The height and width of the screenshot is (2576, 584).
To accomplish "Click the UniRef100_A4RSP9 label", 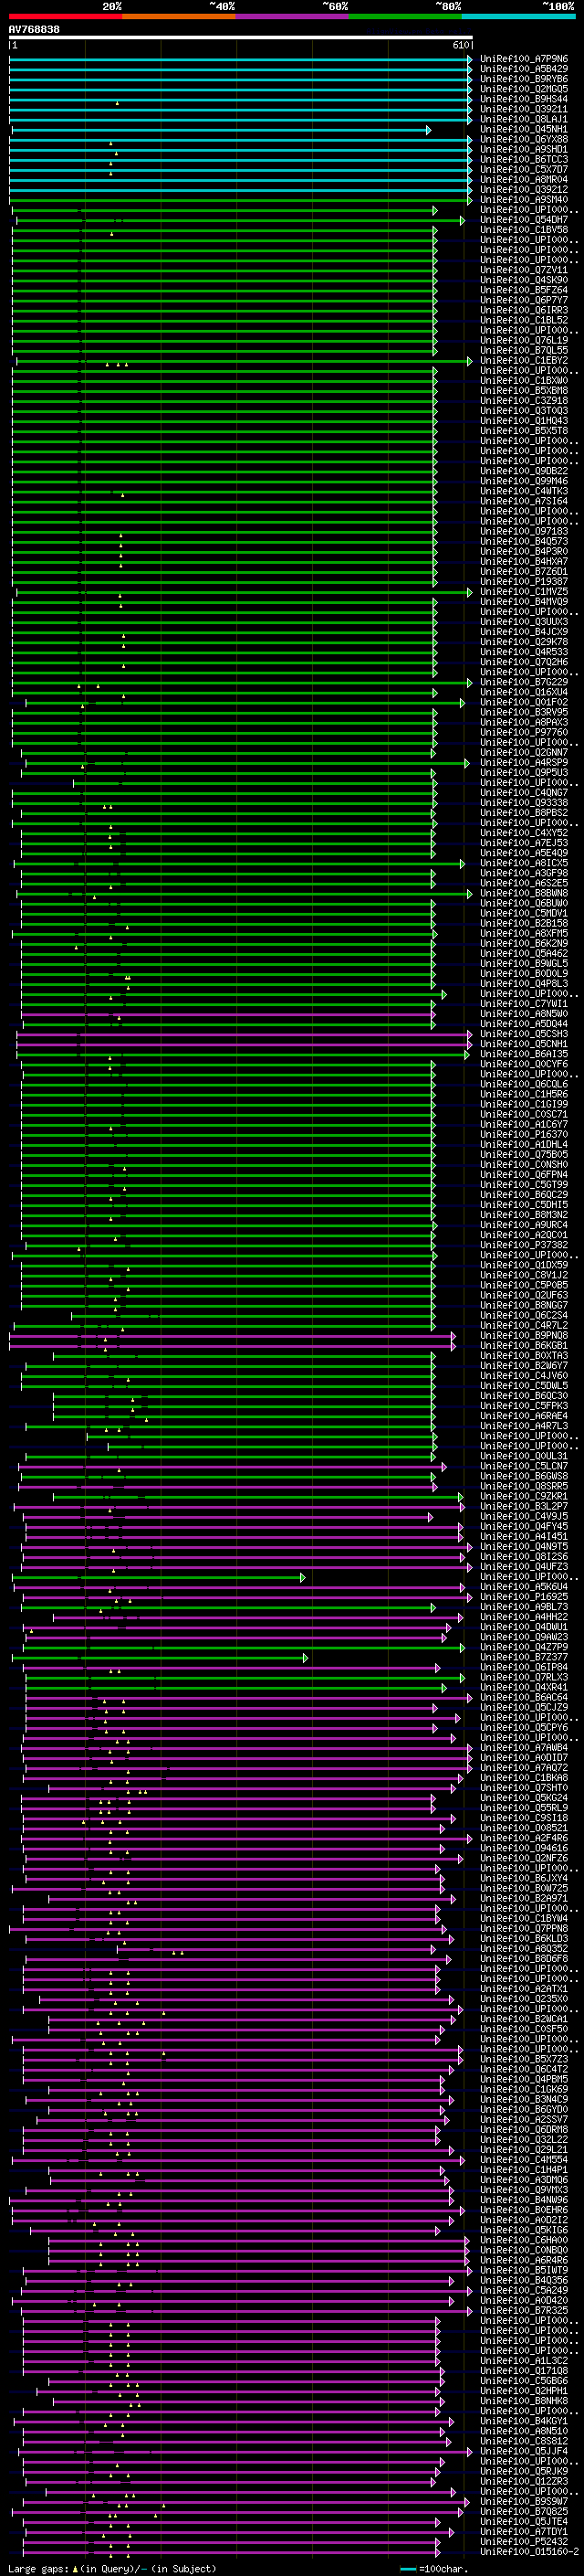I will click(x=524, y=762).
